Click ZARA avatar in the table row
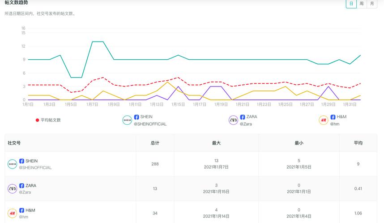Viewport: 384px width, 223px height. (12, 189)
